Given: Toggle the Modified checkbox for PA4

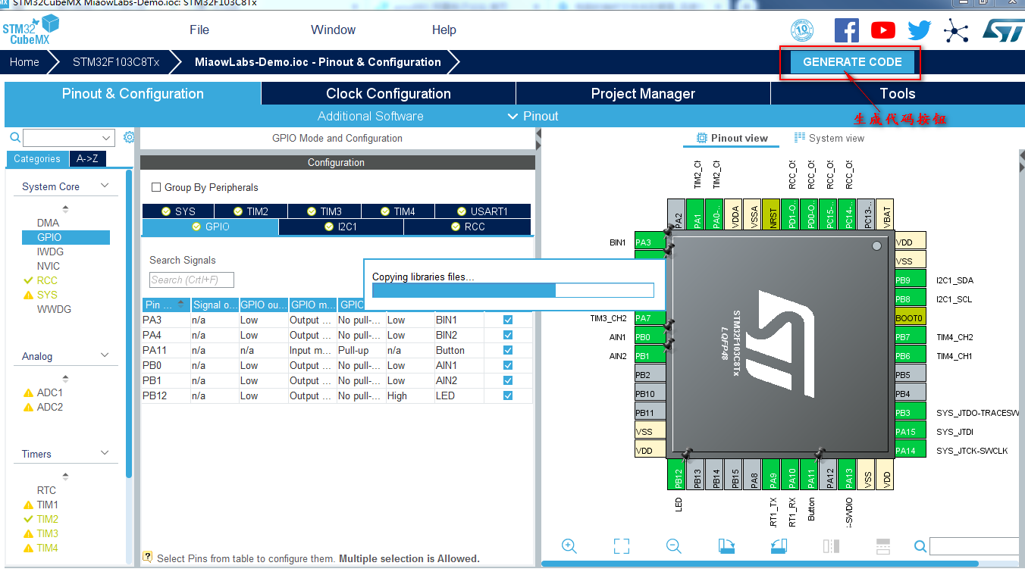Looking at the screenshot, I should tap(508, 335).
